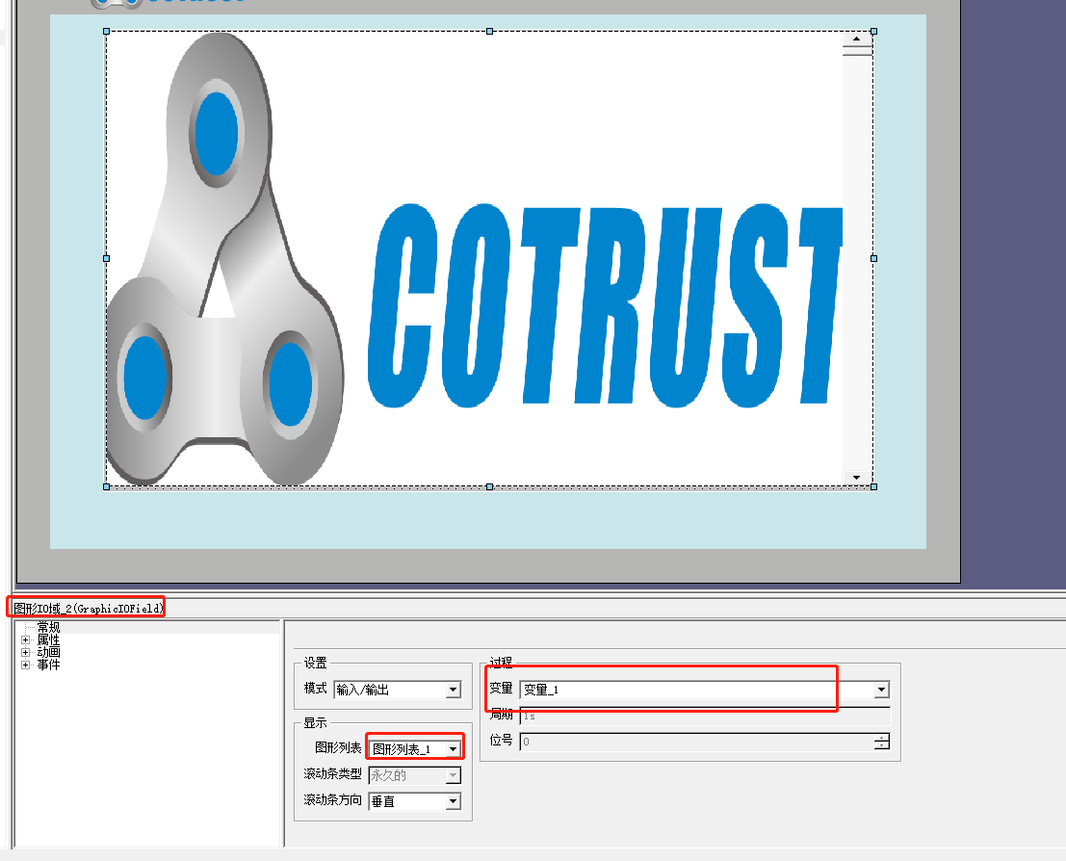This screenshot has height=861, width=1066.
Task: Click the right-middle handle of the graphic field
Action: (x=873, y=258)
